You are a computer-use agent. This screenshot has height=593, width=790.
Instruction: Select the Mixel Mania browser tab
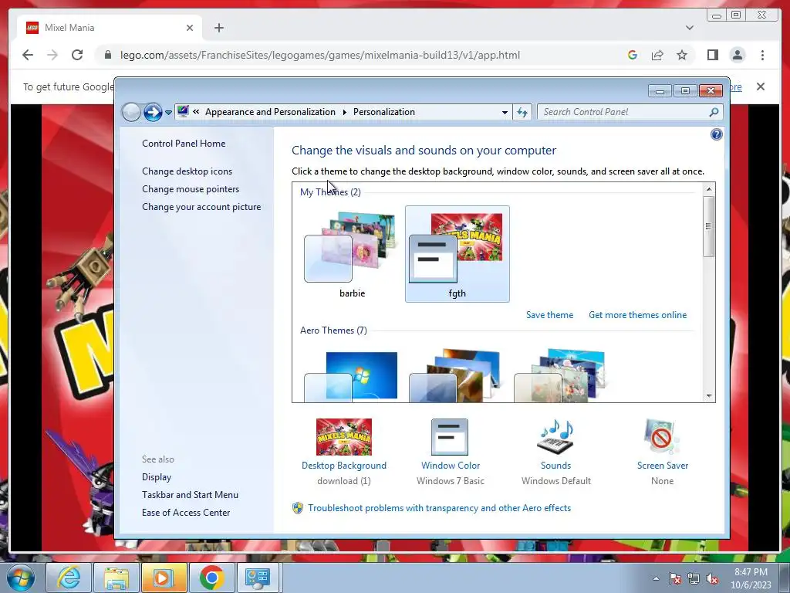(110, 28)
